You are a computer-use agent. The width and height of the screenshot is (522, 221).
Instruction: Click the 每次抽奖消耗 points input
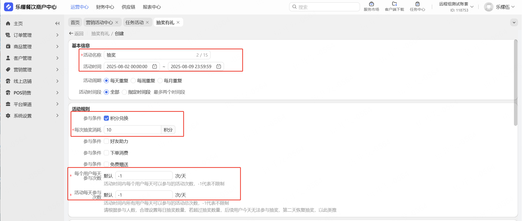(133, 130)
